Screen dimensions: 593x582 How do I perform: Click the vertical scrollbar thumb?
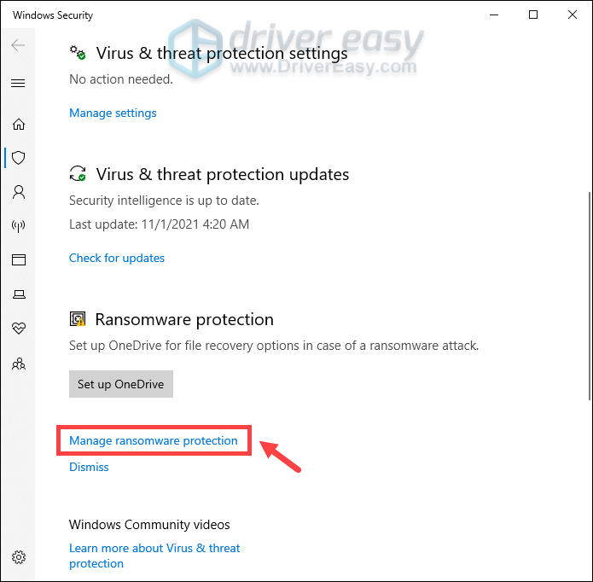590,296
